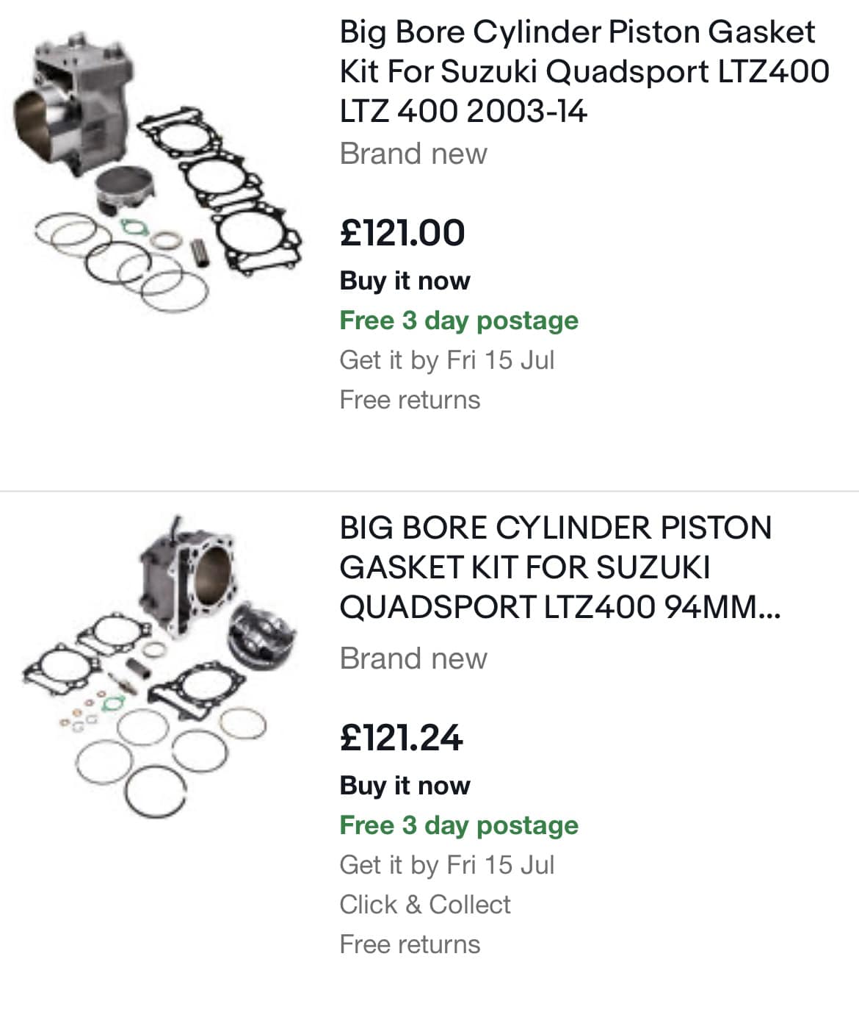
Task: Tap 'Free returns' on the first listing
Action: point(410,400)
